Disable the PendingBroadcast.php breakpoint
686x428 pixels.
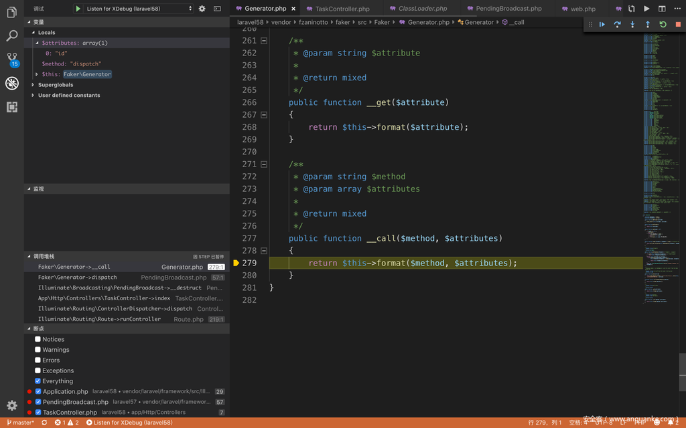(38, 402)
